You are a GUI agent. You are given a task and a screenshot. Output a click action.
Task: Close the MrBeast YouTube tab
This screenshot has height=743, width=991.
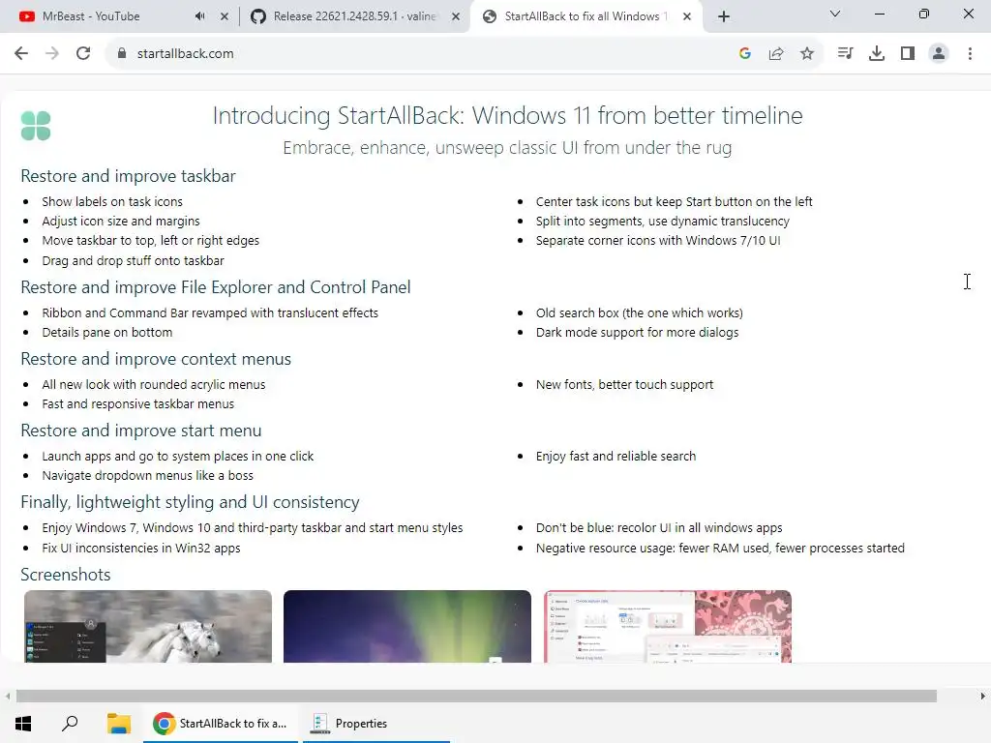click(224, 16)
